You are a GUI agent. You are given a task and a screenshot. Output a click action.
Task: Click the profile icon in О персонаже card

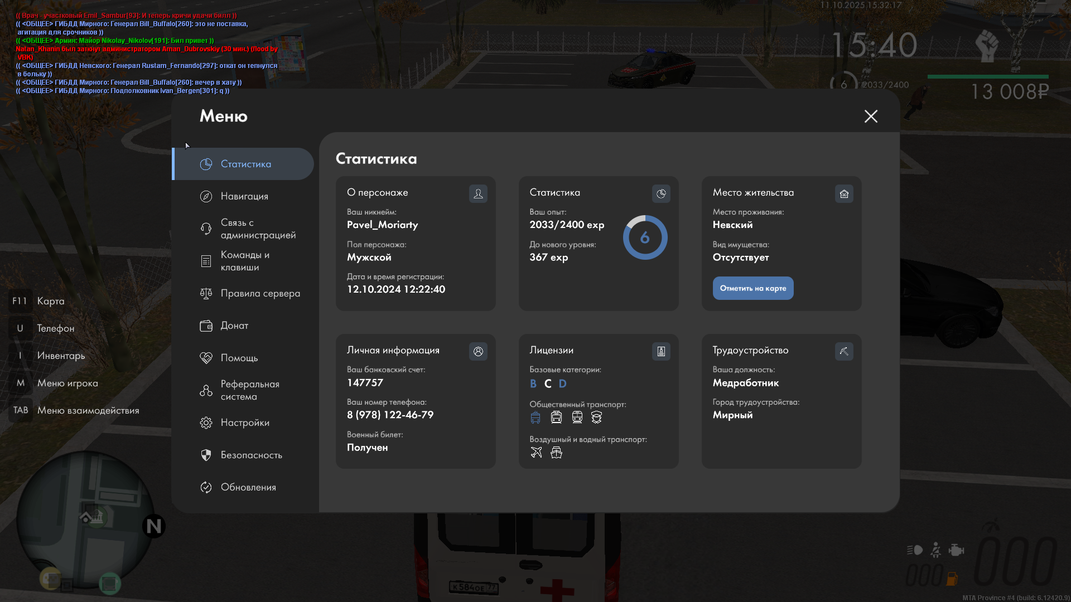coord(478,193)
